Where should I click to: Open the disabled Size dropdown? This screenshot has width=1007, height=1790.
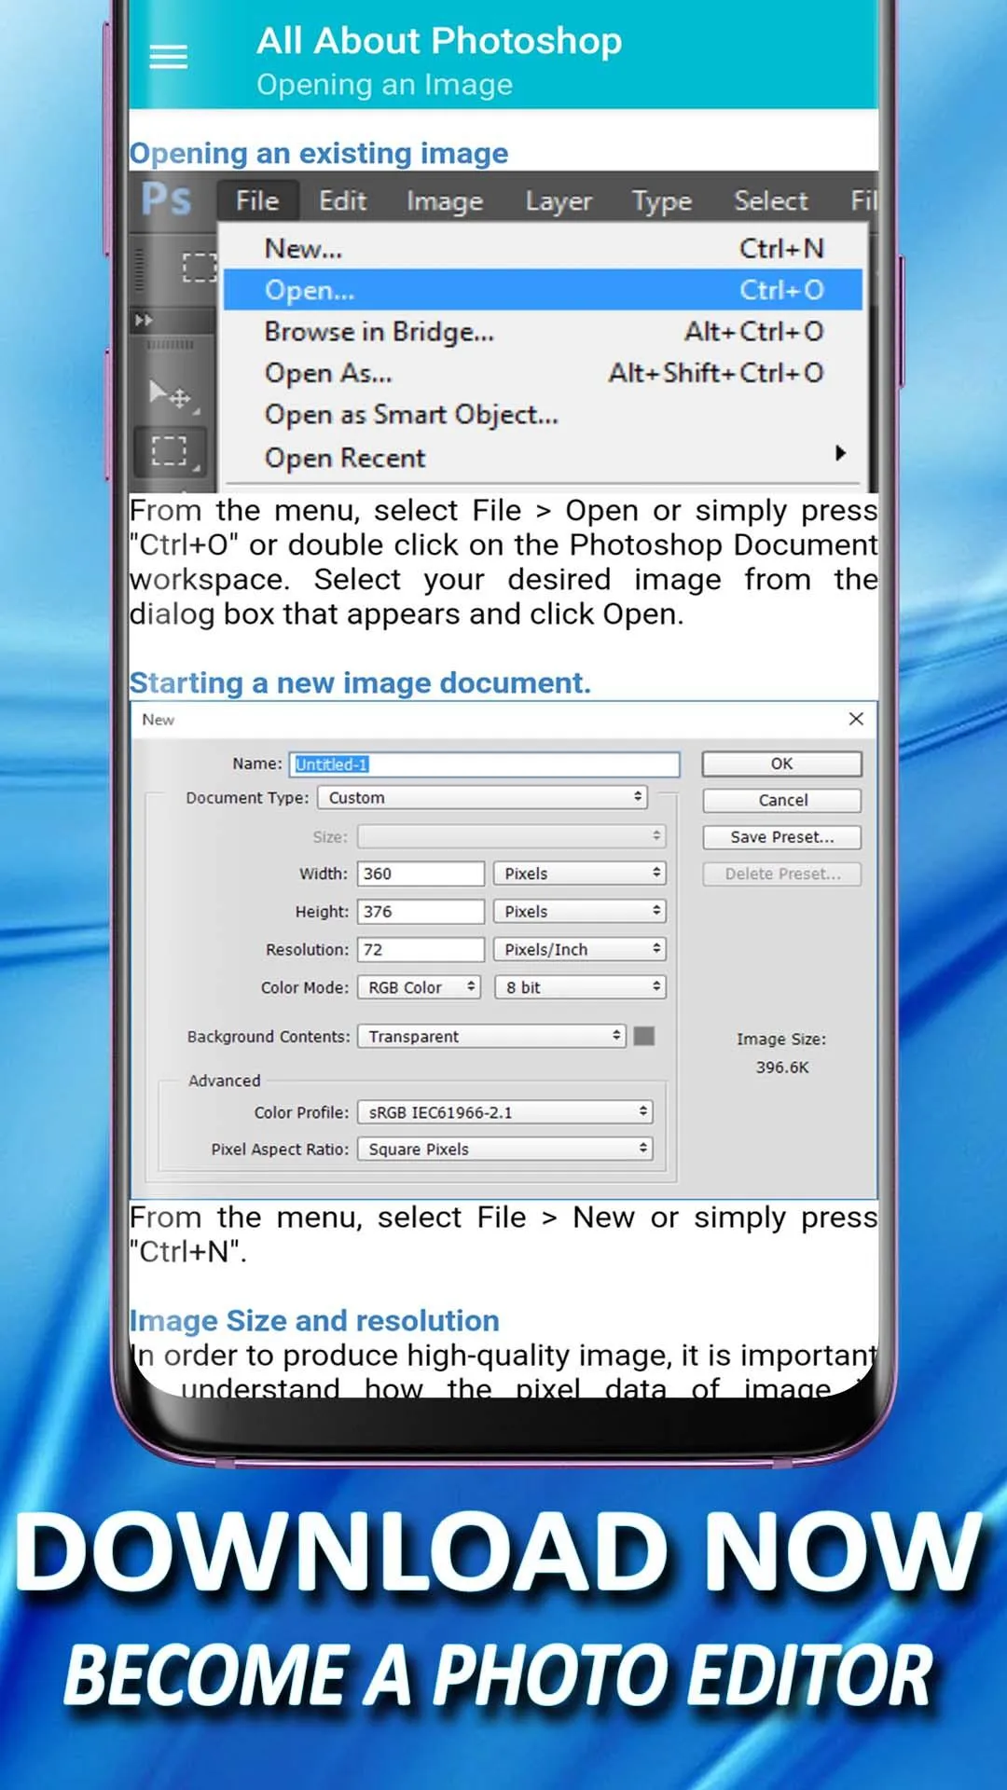pyautogui.click(x=512, y=836)
